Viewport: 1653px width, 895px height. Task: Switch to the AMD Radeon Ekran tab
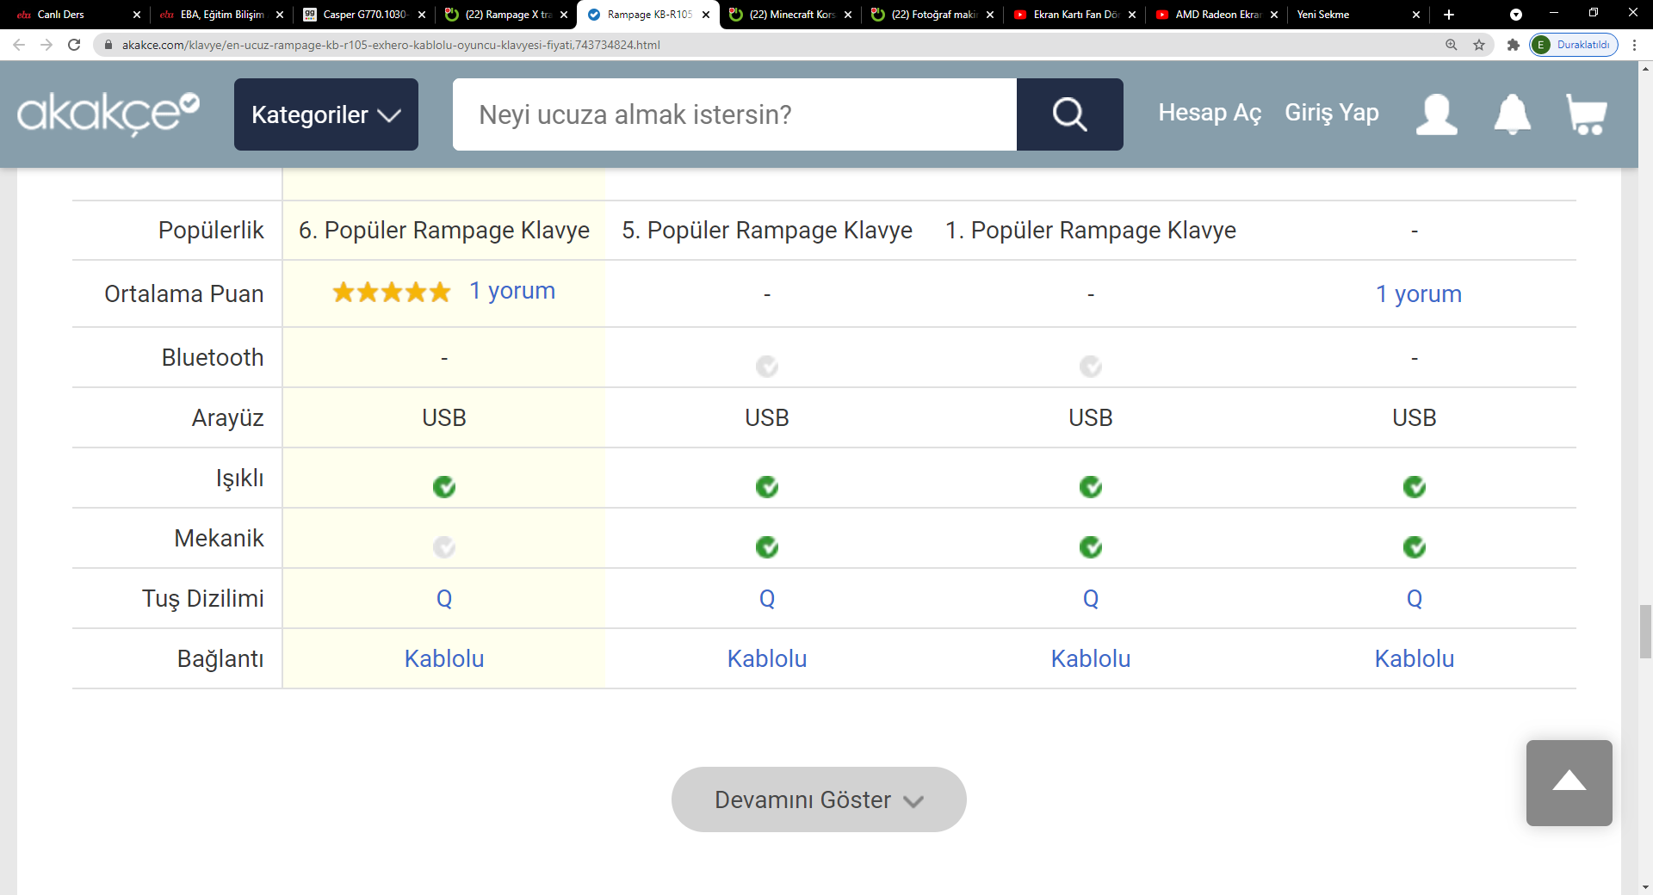[x=1217, y=15]
